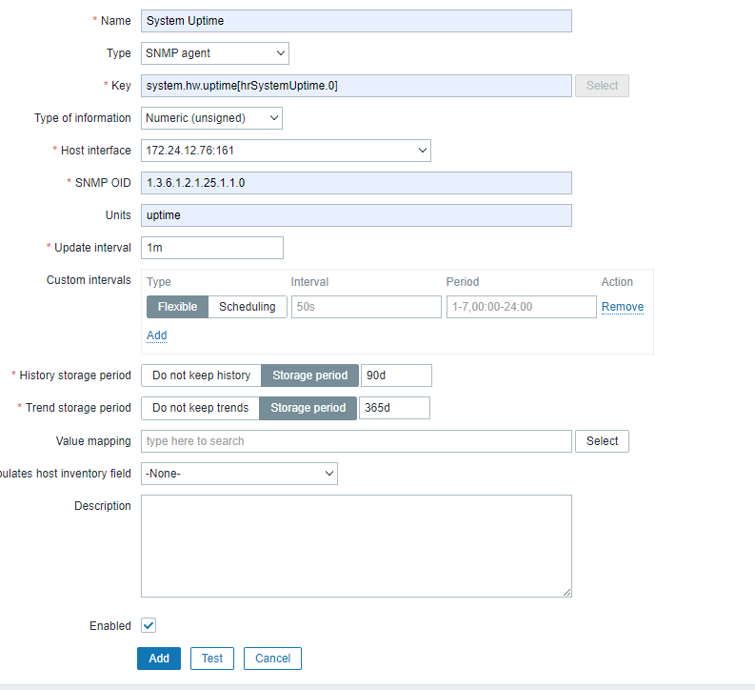Click the Units field containing uptime
The image size is (755, 690).
click(x=356, y=214)
